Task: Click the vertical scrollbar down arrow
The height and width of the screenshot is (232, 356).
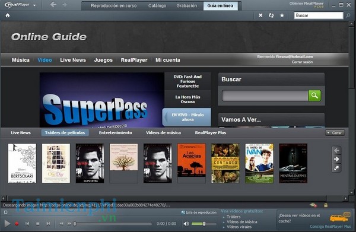Action: [x=351, y=192]
